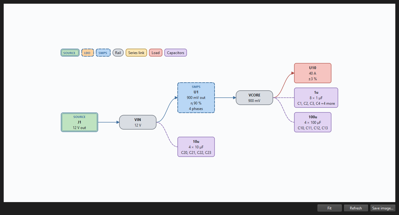This screenshot has width=399, height=215.
Task: Click the '12 V' text in VIN
Action: pyautogui.click(x=138, y=125)
